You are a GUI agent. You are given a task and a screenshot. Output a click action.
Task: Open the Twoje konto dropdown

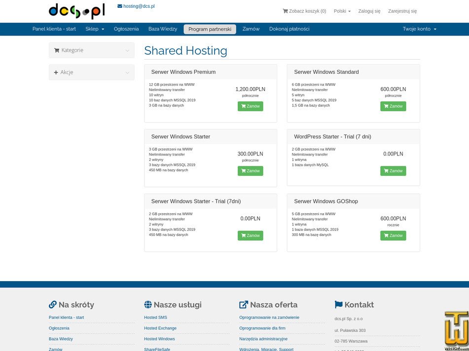(x=419, y=29)
